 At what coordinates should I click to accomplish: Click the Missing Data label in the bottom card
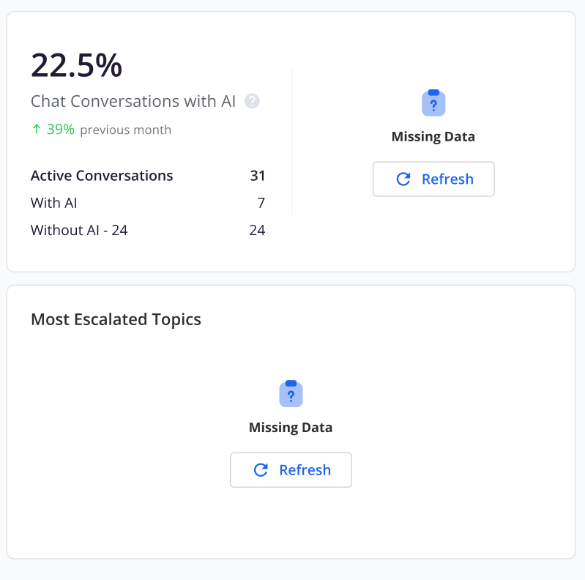pos(291,428)
